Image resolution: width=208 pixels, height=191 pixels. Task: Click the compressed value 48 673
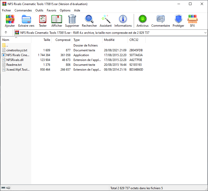[66, 60]
